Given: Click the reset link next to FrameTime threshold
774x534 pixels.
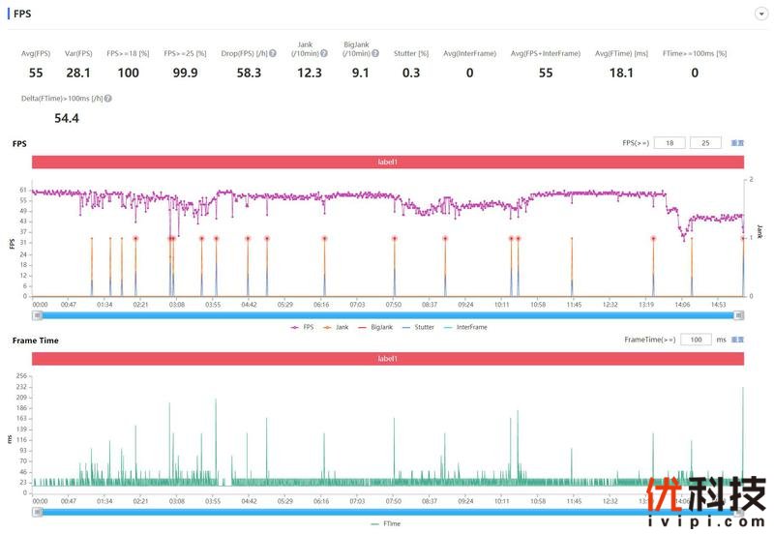Looking at the screenshot, I should coord(737,341).
